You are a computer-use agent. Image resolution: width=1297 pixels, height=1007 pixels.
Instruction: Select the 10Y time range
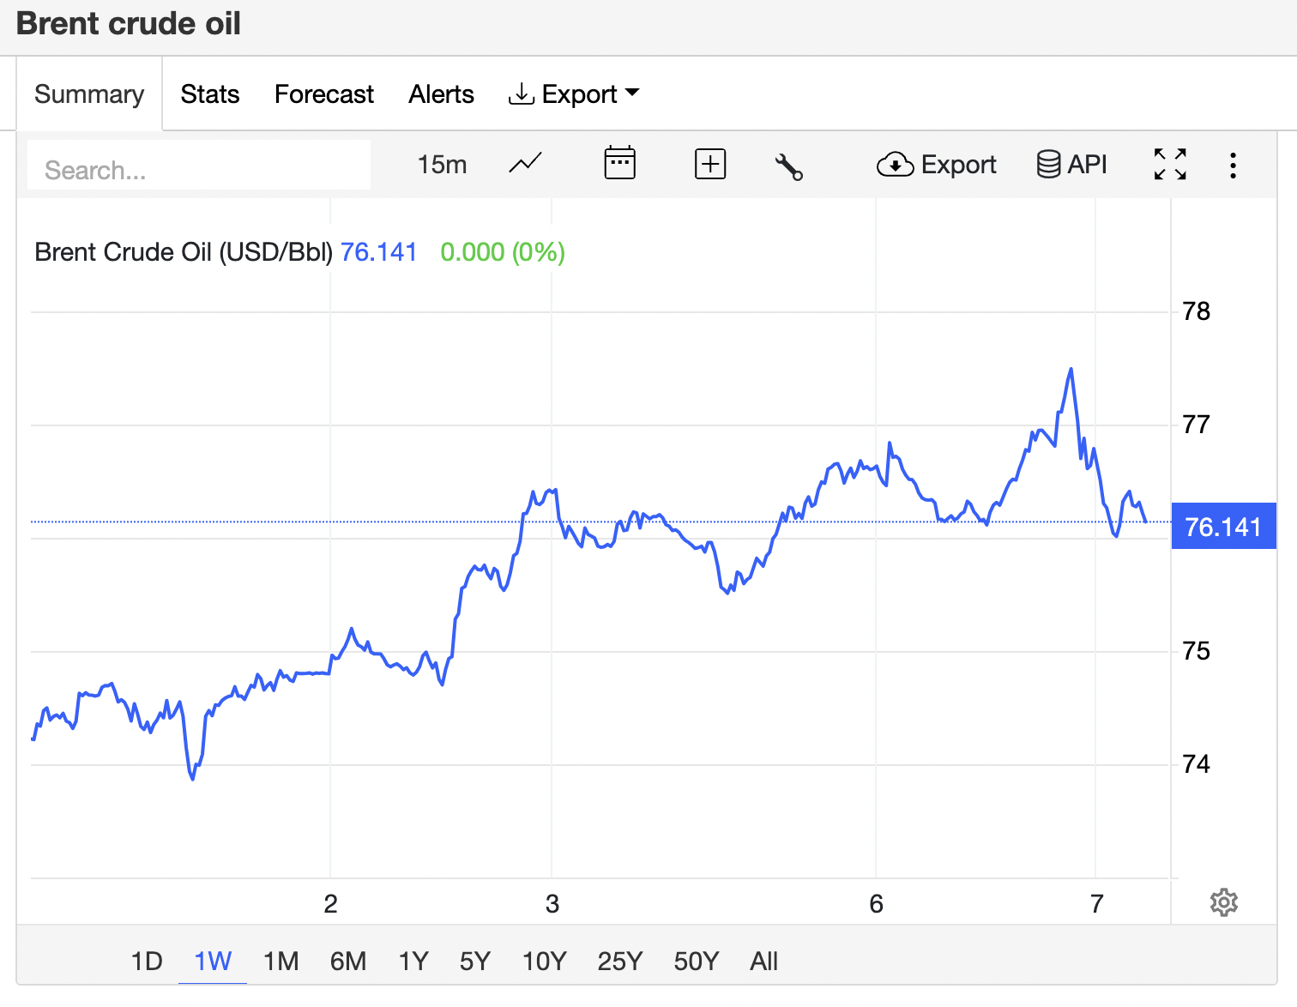545,961
